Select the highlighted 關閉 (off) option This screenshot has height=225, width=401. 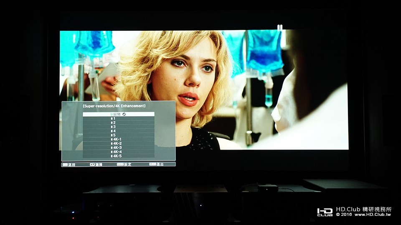118,114
